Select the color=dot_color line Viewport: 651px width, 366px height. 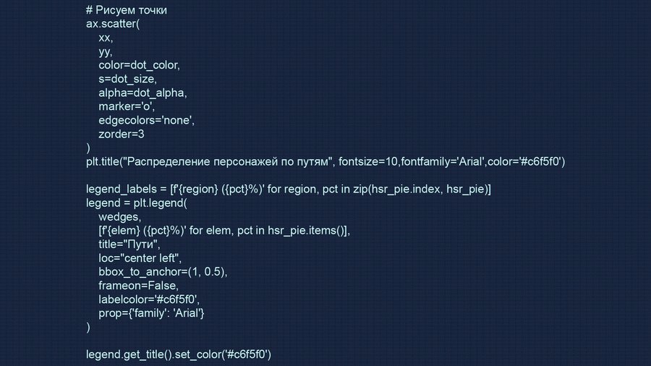pyautogui.click(x=139, y=65)
